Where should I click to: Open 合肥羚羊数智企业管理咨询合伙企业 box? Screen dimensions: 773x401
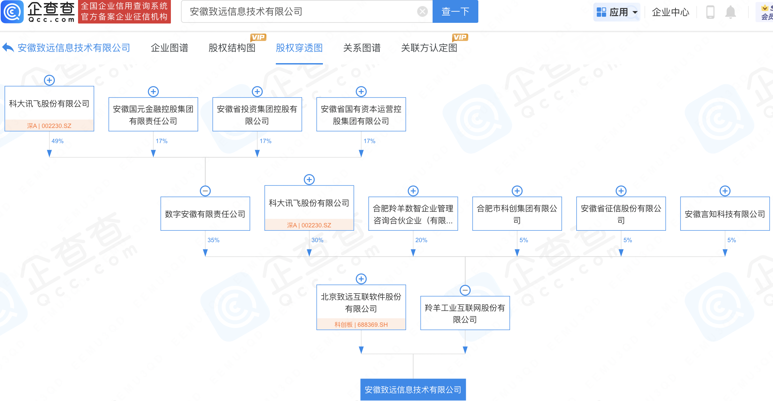coord(413,214)
